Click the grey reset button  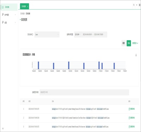click(124, 43)
